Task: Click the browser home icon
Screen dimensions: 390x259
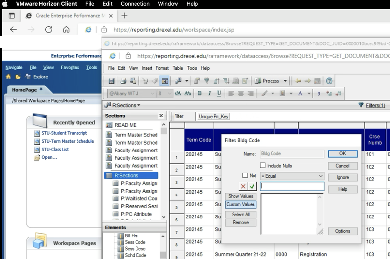Action: [x=66, y=30]
